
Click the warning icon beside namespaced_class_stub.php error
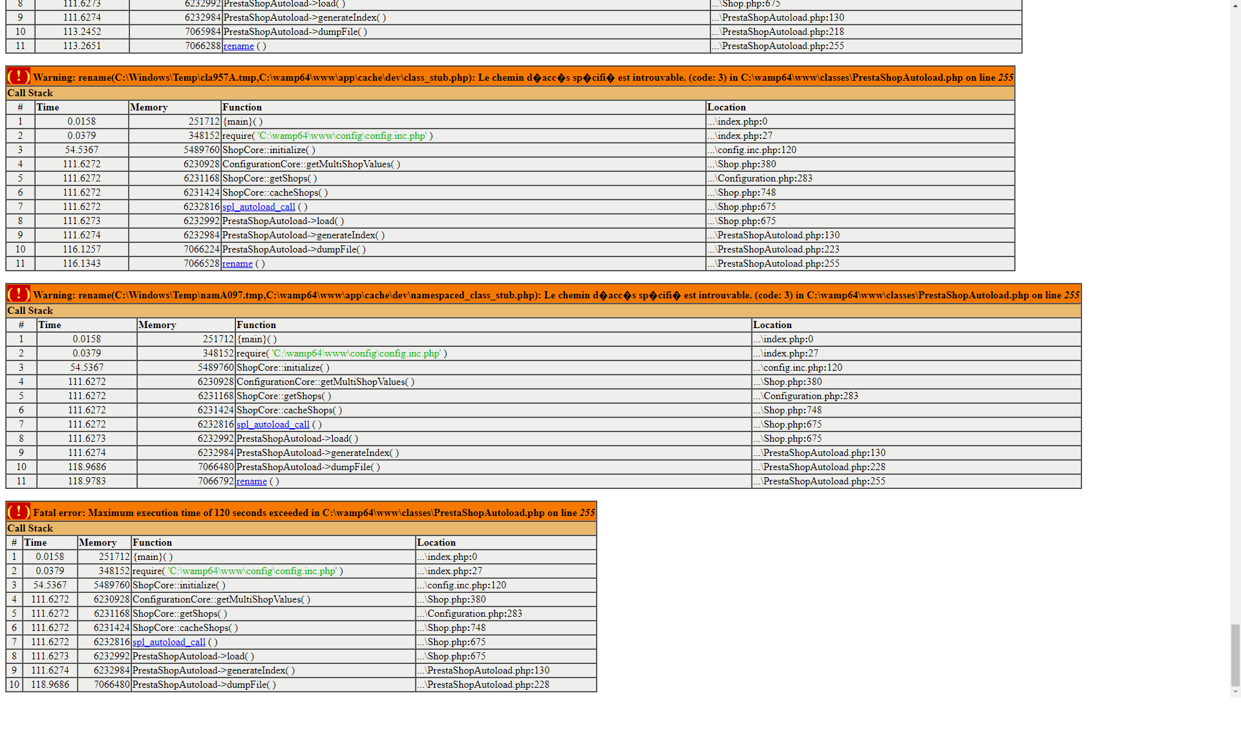[x=18, y=294]
